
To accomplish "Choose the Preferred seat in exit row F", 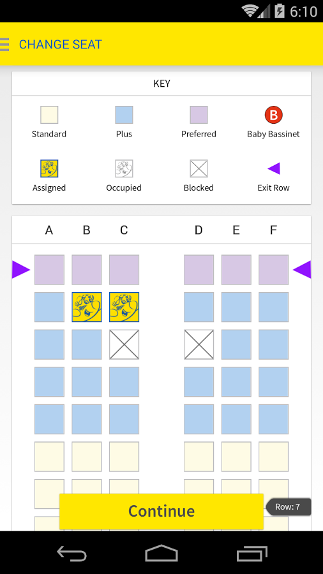I will coord(274,270).
